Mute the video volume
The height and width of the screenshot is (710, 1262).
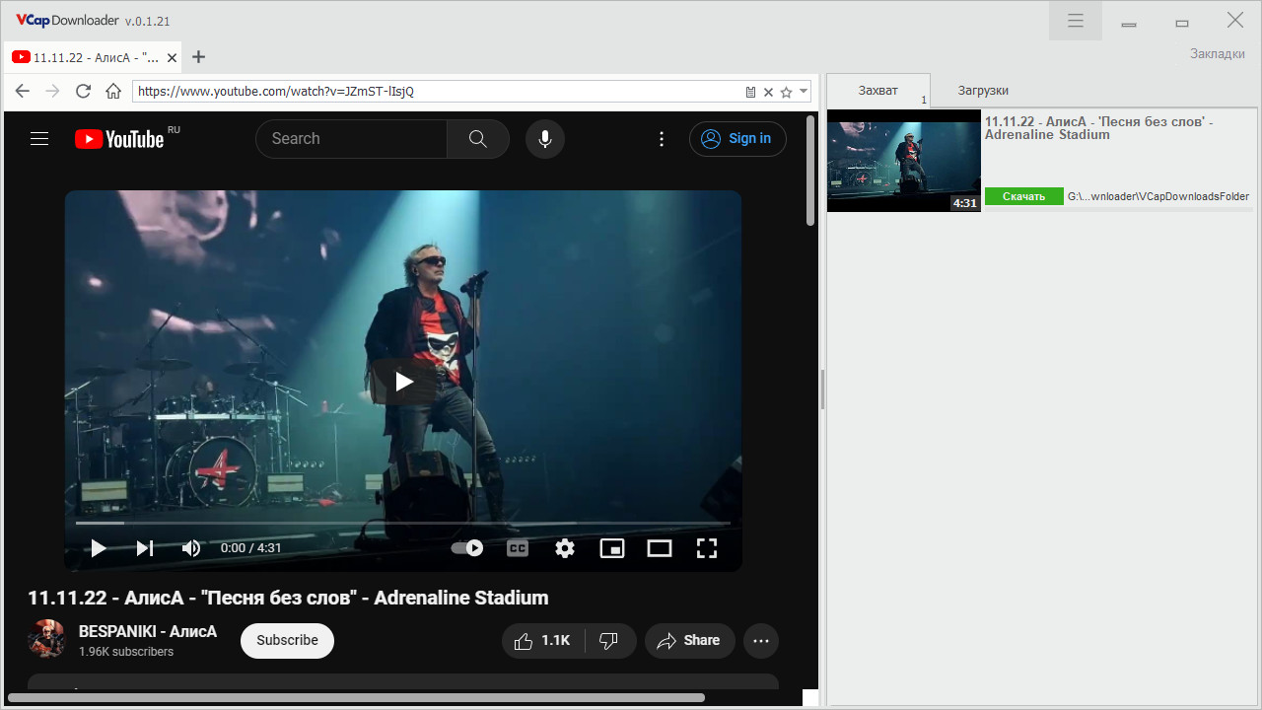click(x=191, y=548)
